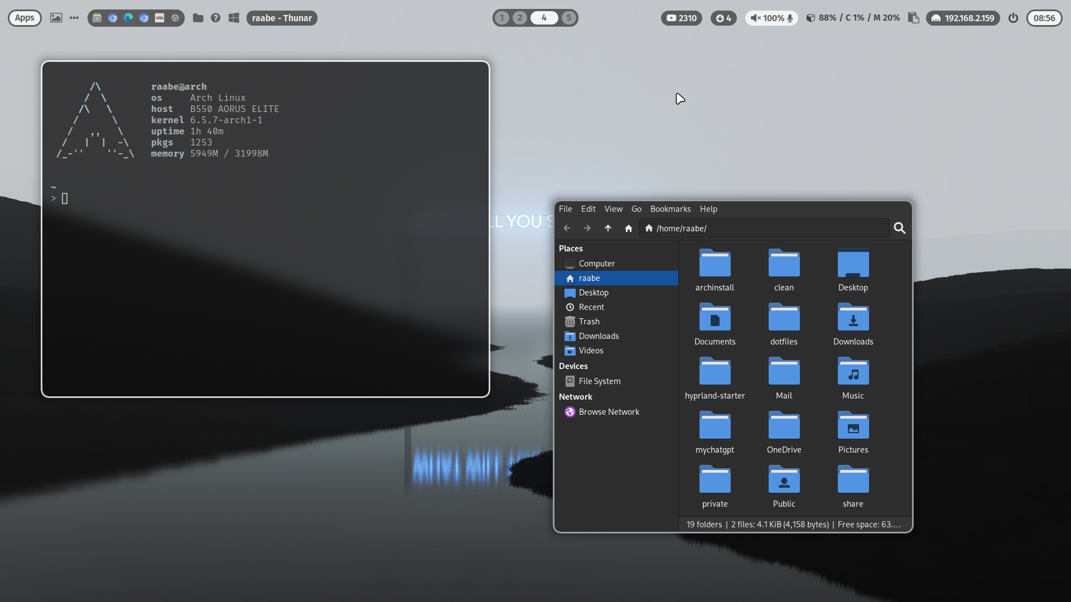Select the Downloads location in sidebar
Screen dimensions: 1071x602
(599, 336)
